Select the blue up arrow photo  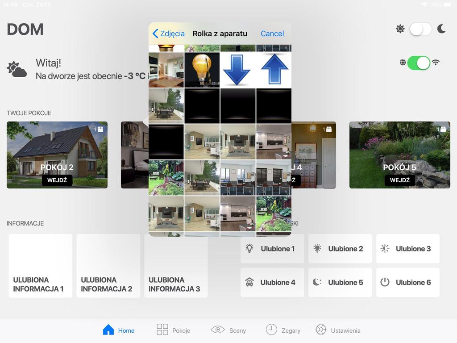[274, 70]
